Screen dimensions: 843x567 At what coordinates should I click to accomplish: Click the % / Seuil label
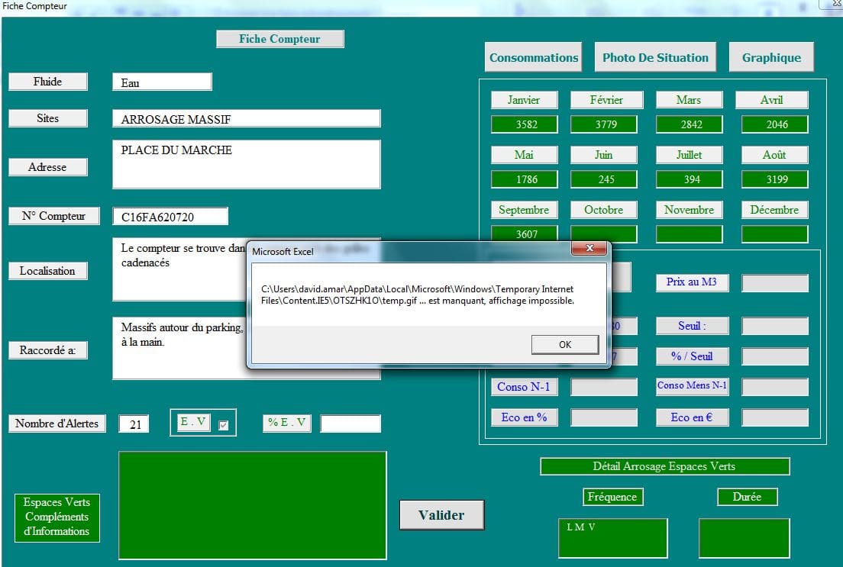693,356
